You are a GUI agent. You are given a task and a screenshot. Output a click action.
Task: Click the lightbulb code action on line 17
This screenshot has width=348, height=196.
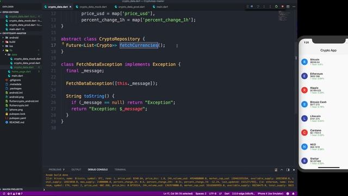tap(63, 44)
